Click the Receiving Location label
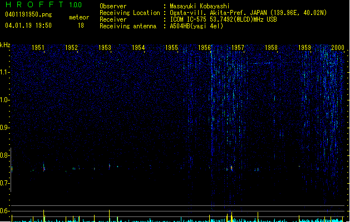This screenshot has width=350, height=222. (130, 13)
